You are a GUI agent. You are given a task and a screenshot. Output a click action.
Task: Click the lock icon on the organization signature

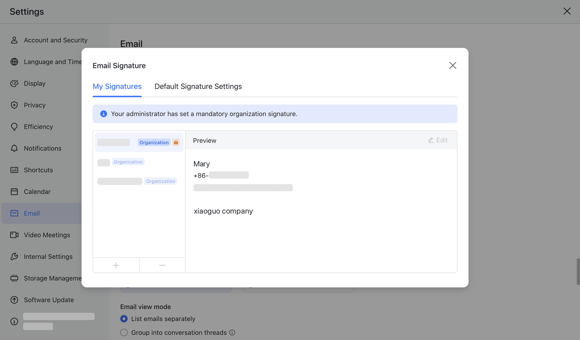176,142
